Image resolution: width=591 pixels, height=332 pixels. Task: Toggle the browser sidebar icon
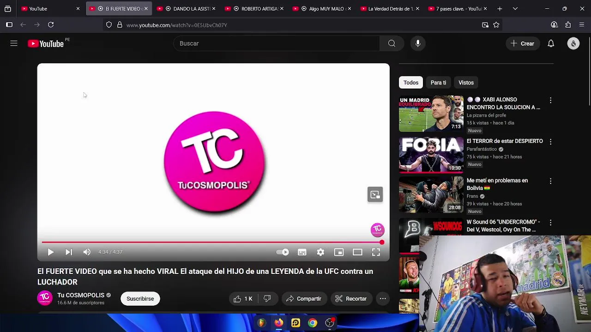tap(9, 24)
